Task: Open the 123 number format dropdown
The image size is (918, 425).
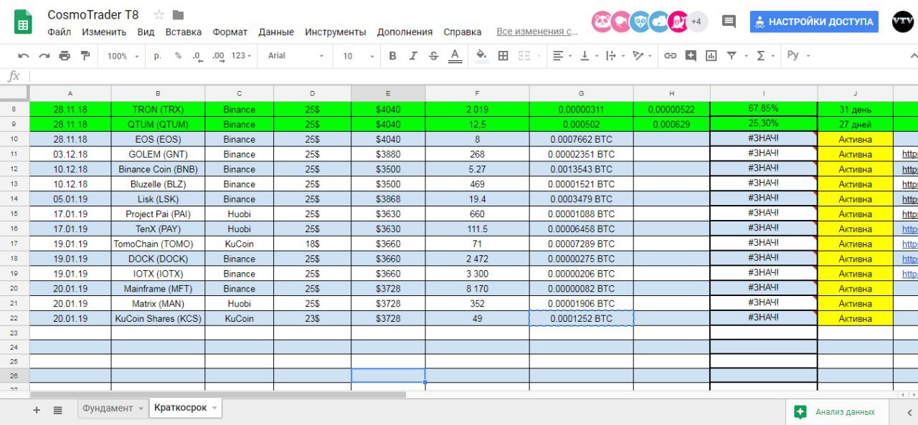Action: point(242,56)
